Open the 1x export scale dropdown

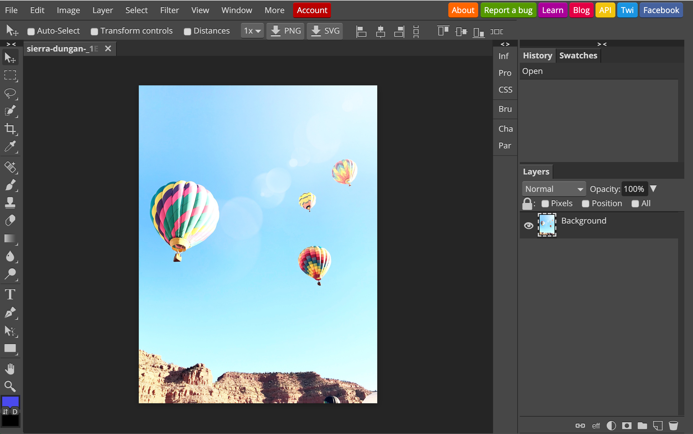coord(252,31)
